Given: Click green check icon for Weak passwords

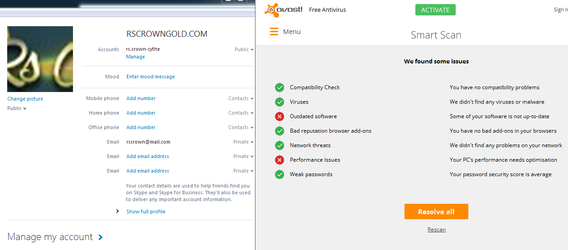Looking at the screenshot, I should [x=279, y=174].
